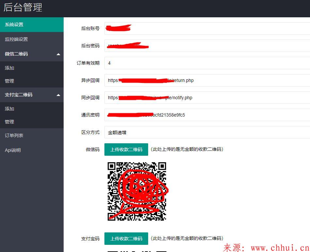Image resolution: width=310 pixels, height=252 pixels.
Task: Go to 监控端设置 in the sidebar
Action: click(x=32, y=39)
